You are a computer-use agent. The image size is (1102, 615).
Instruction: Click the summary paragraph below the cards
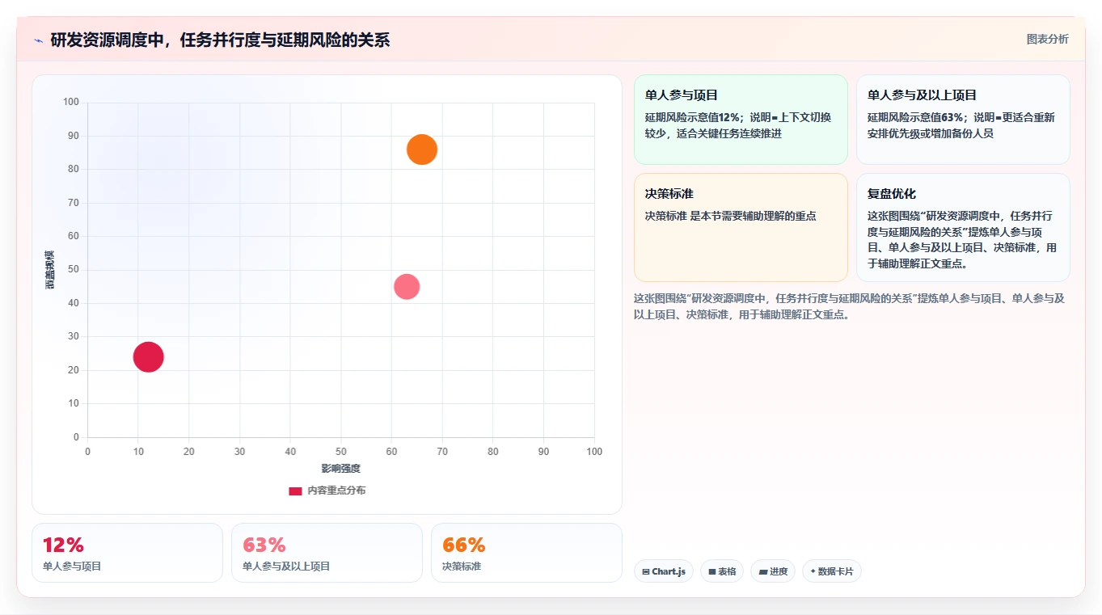pos(850,306)
